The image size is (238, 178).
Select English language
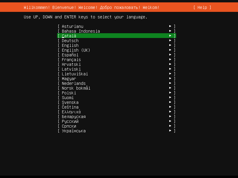pos(70,45)
